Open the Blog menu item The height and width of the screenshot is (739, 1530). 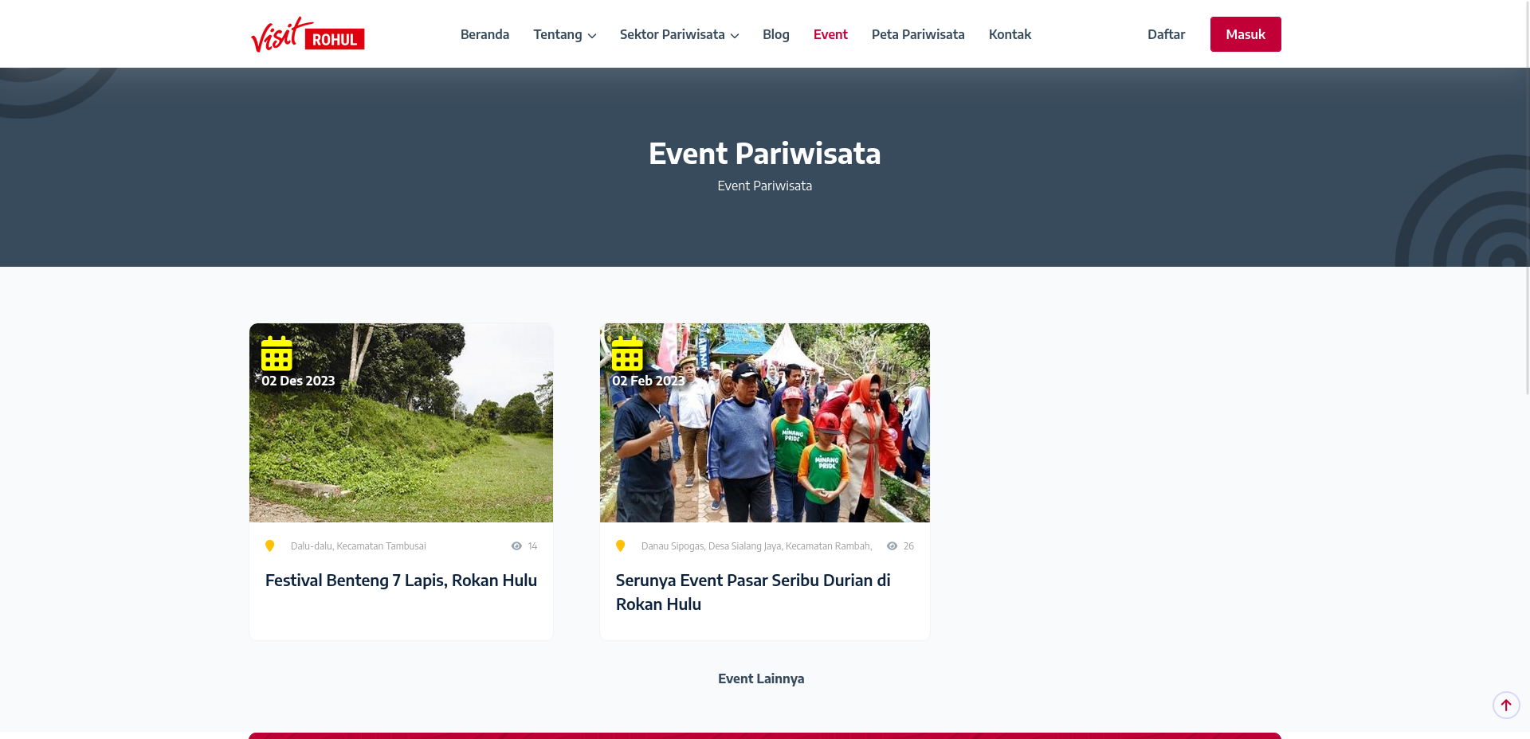coord(776,34)
